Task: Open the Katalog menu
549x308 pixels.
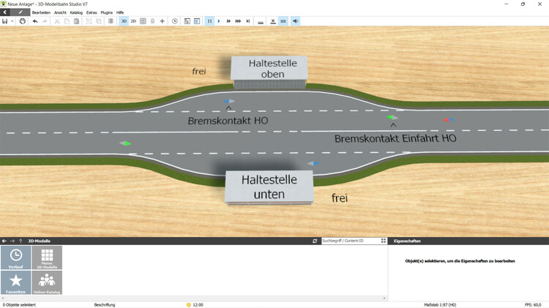Action: tap(76, 12)
